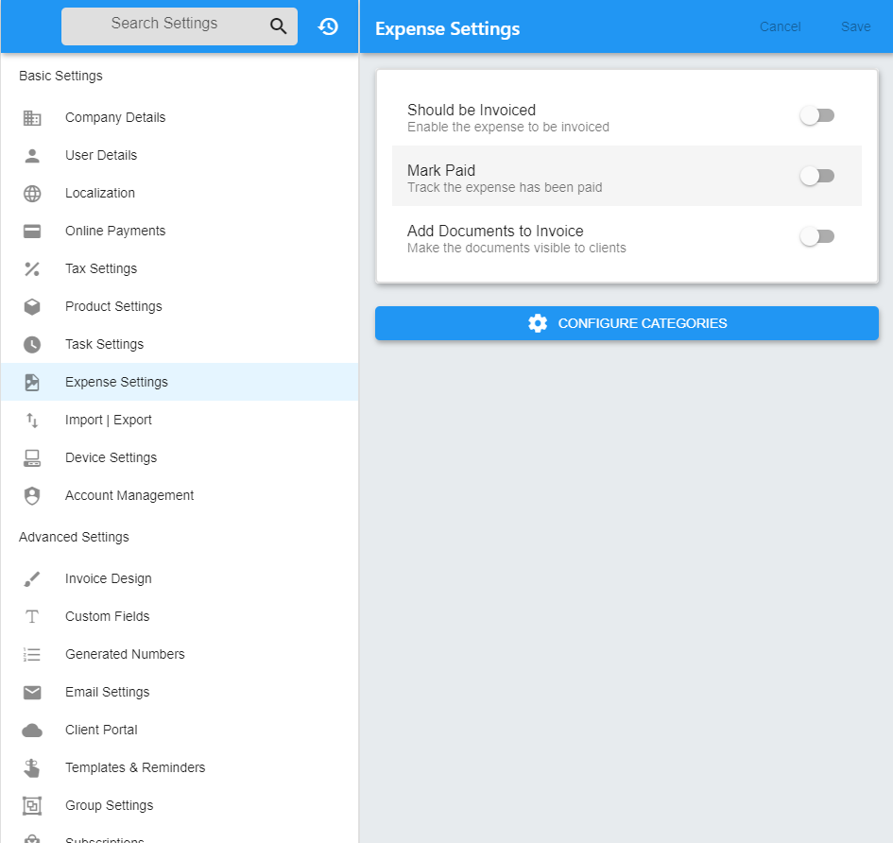Viewport: 893px width, 843px height.
Task: Click the Task Settings clock icon
Action: (33, 344)
